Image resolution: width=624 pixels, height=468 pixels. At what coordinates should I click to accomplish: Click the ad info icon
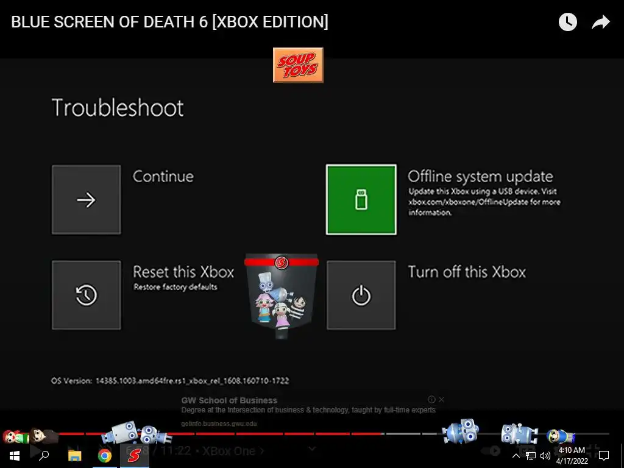pyautogui.click(x=431, y=399)
